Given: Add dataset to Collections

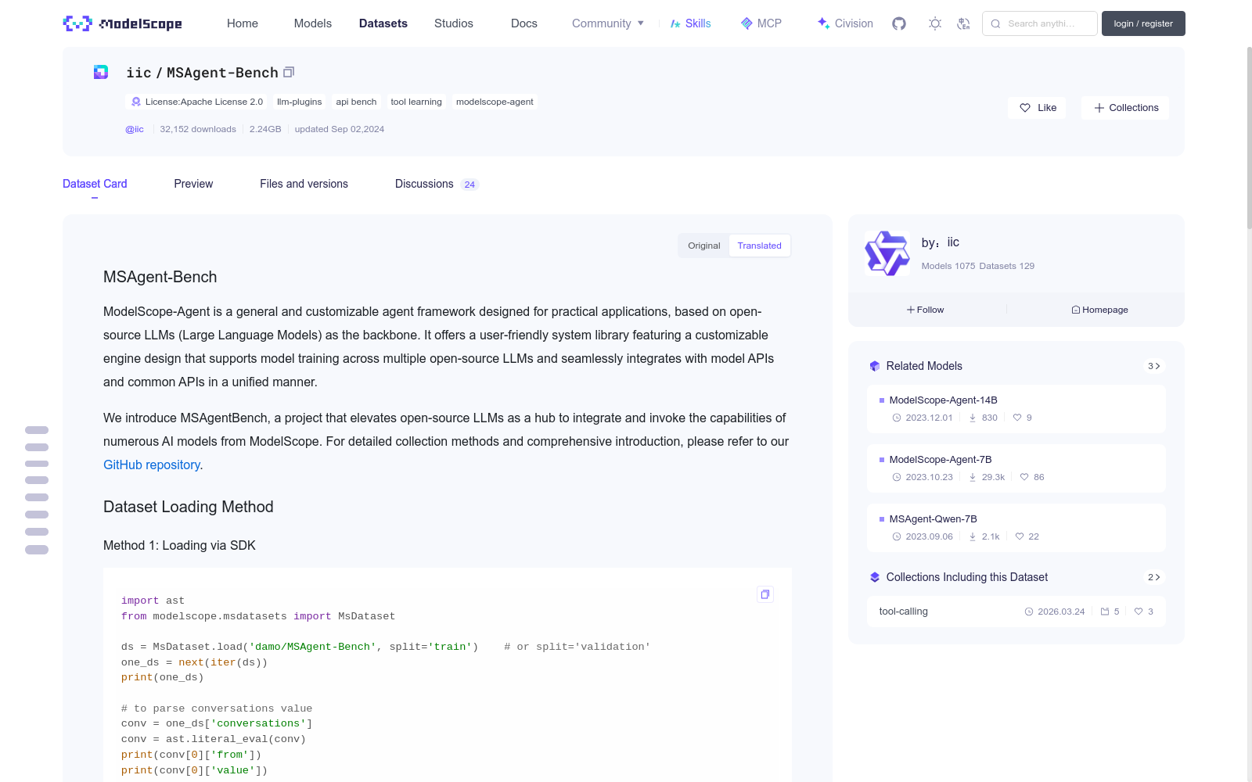Looking at the screenshot, I should pos(1125,108).
